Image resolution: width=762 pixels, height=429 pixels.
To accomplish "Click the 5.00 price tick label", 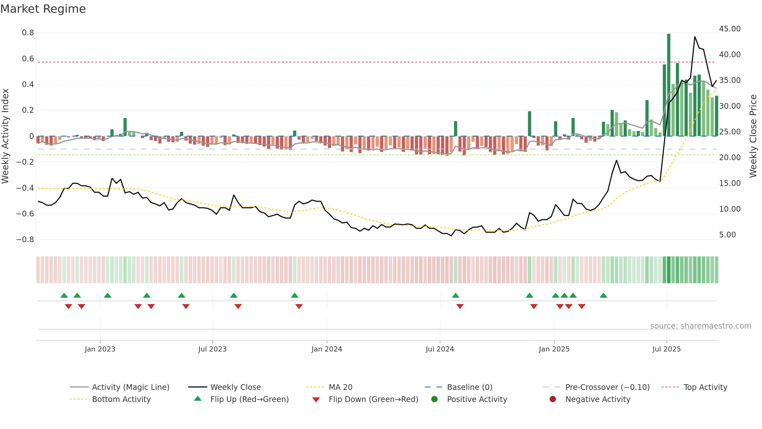I will [727, 235].
